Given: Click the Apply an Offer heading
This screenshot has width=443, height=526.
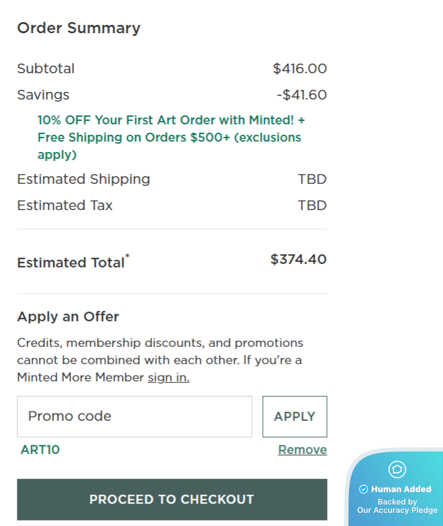Looking at the screenshot, I should [x=68, y=317].
